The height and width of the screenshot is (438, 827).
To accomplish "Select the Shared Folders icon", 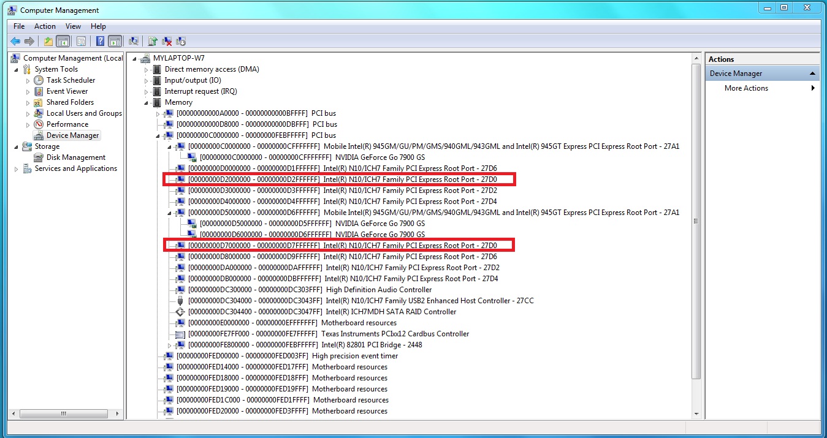I will pyautogui.click(x=39, y=102).
